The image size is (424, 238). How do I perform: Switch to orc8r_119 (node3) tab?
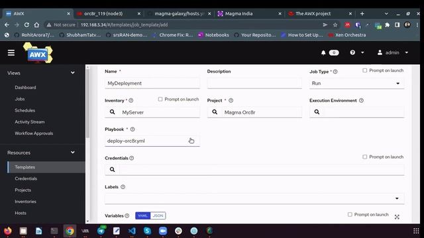click(109, 13)
